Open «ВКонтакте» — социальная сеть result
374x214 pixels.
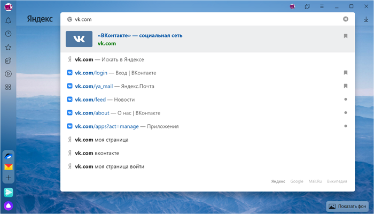(140, 35)
